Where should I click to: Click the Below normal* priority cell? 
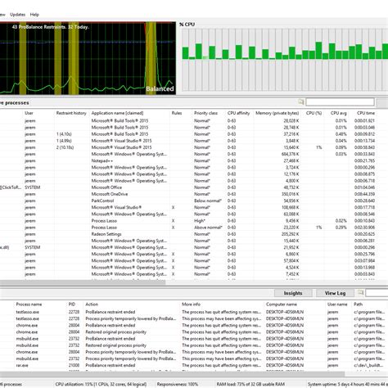point(208,201)
